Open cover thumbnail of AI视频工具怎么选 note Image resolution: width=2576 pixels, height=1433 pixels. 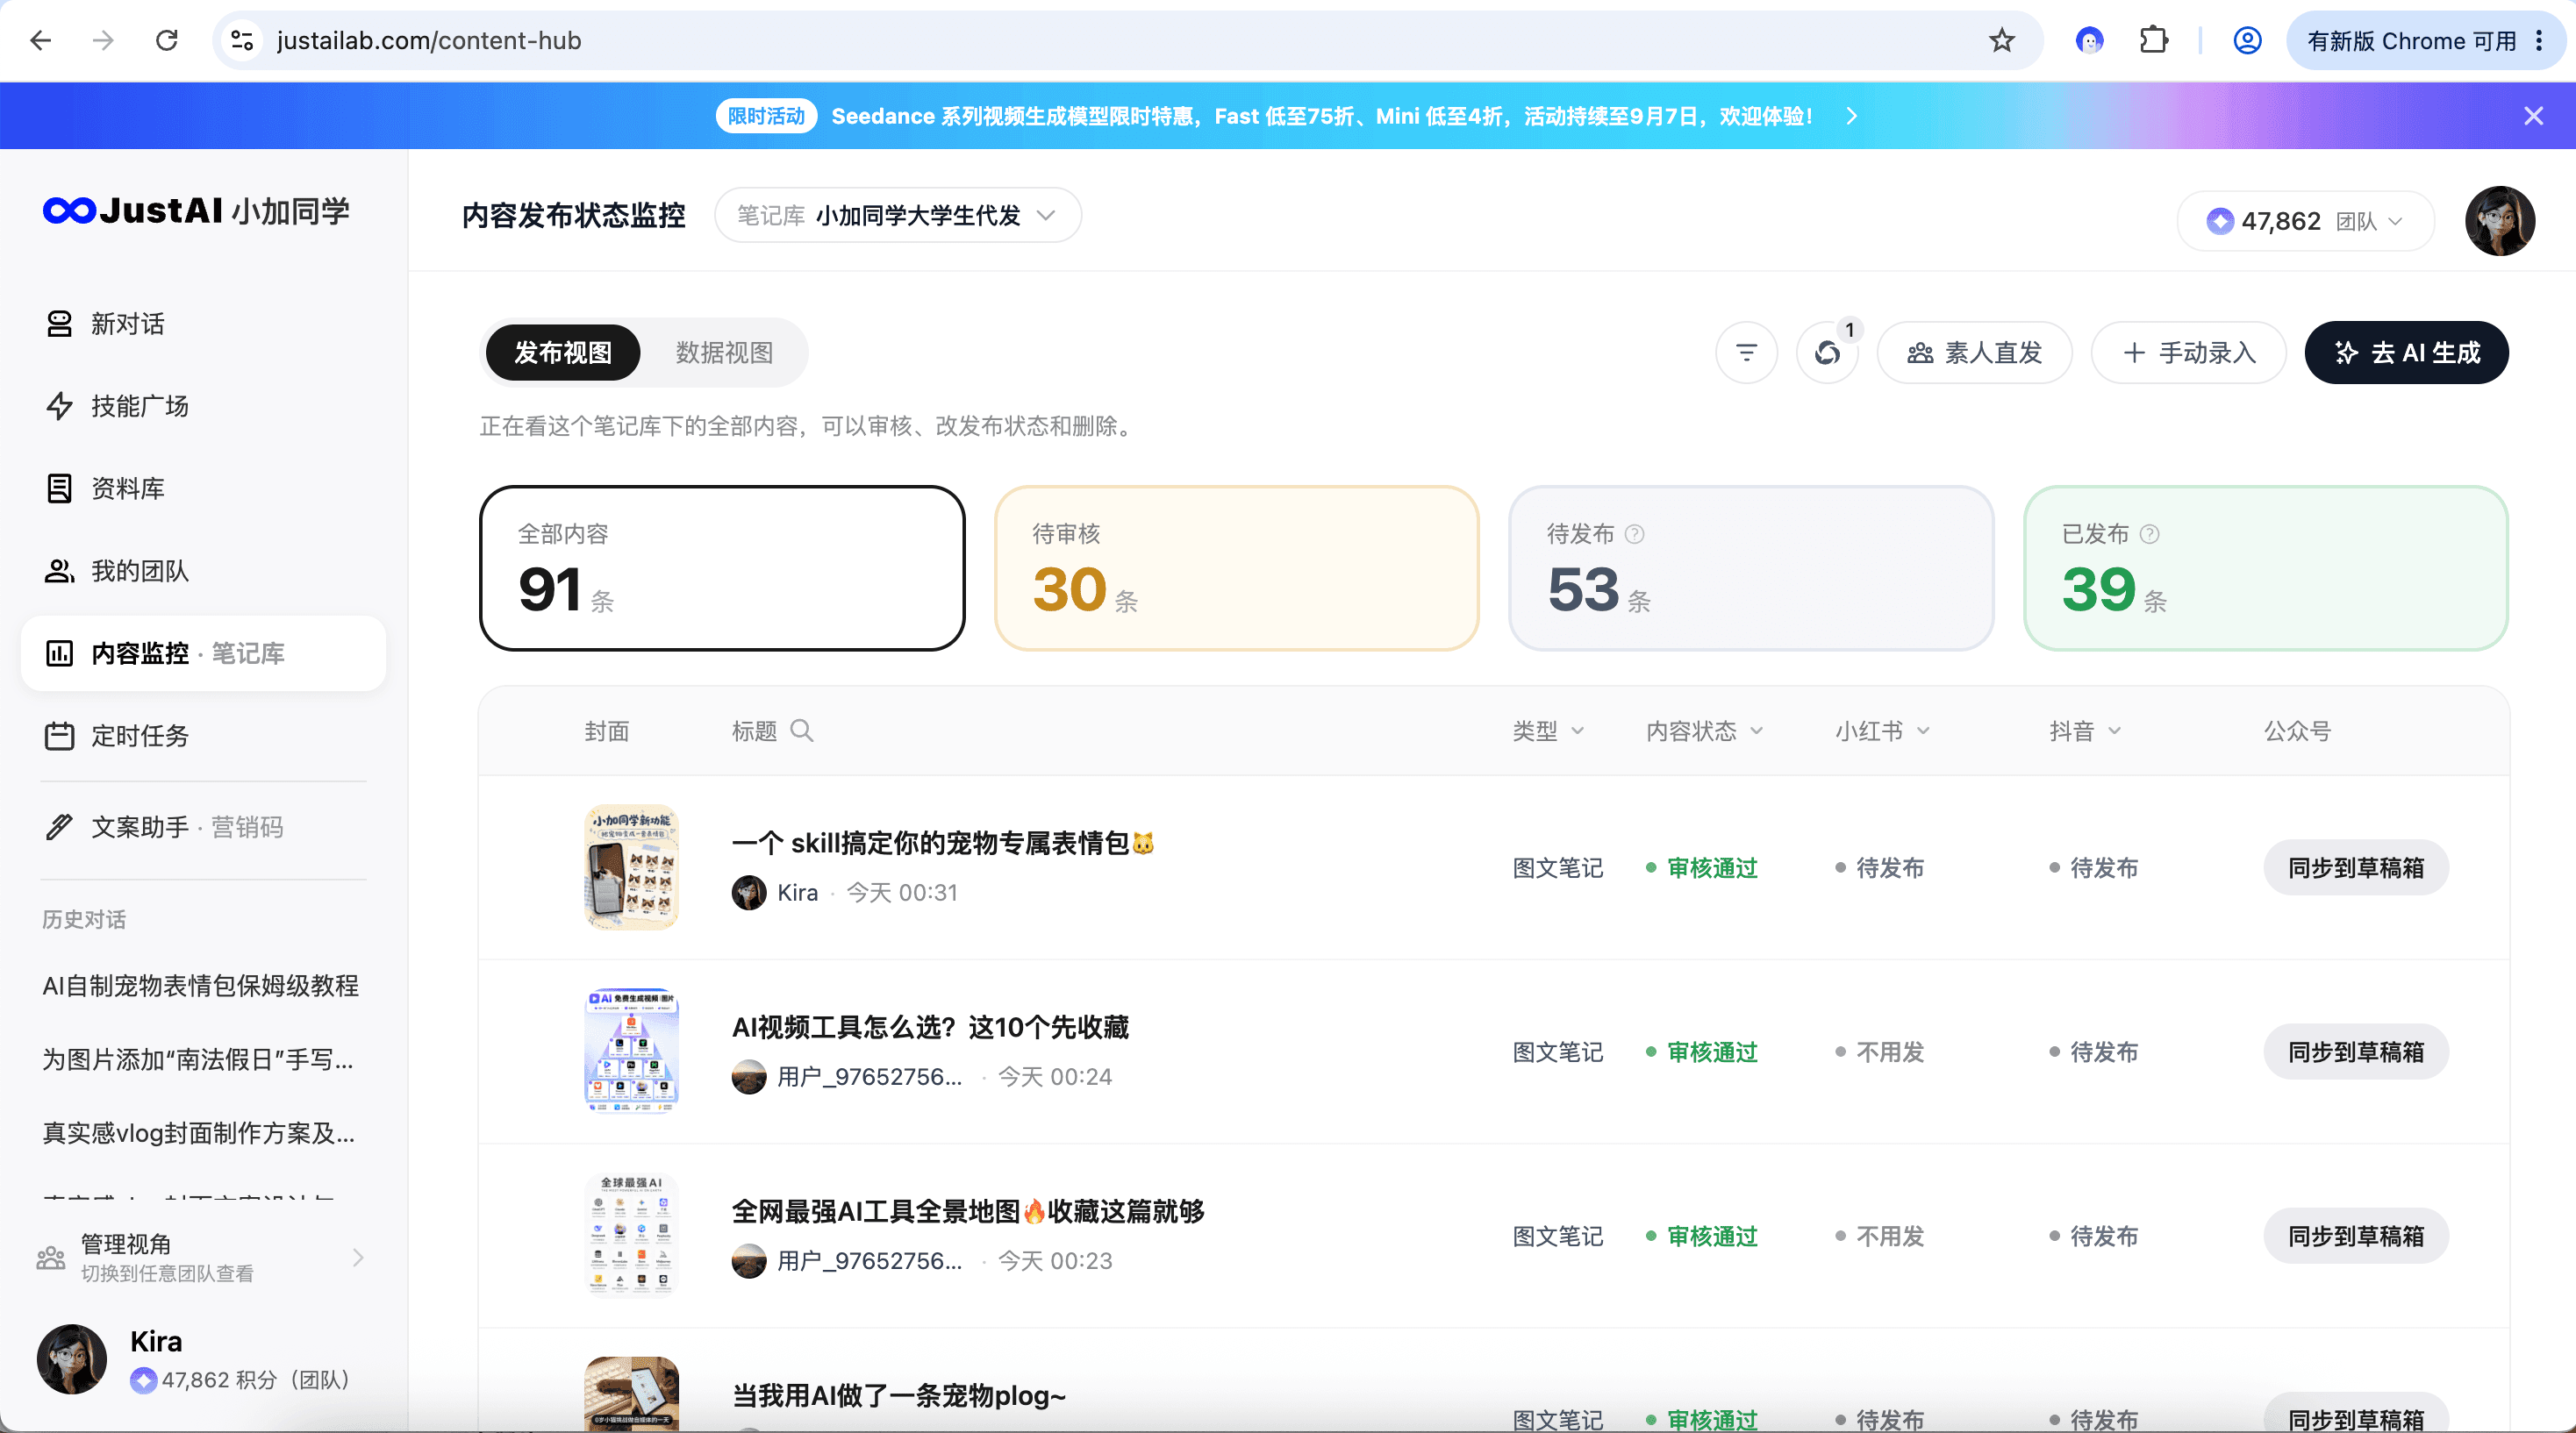coord(631,1052)
